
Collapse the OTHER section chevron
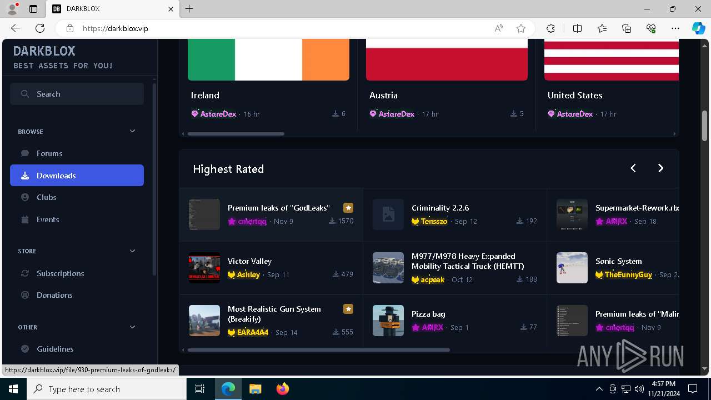click(x=132, y=327)
